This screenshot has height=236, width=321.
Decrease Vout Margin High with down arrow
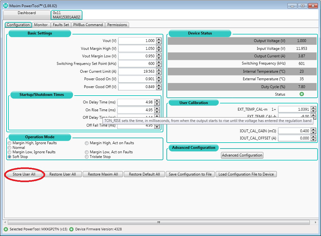point(159,50)
